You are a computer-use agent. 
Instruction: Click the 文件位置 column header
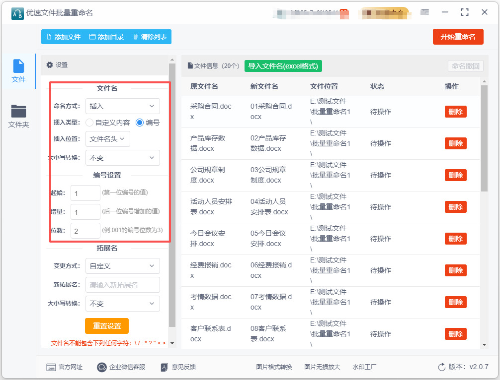(324, 86)
